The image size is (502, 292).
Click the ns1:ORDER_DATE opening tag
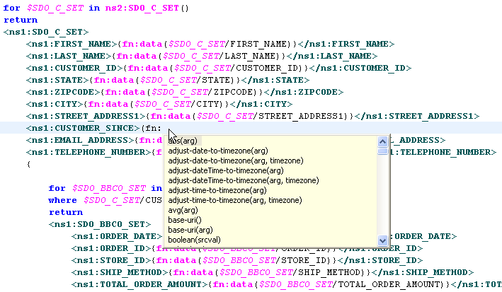tap(117, 236)
